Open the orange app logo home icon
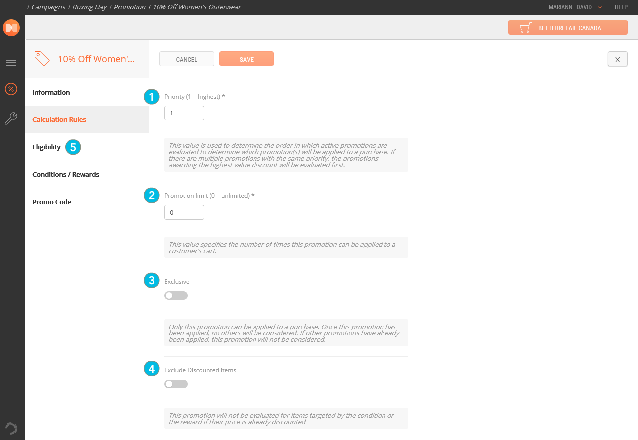The height and width of the screenshot is (440, 638). click(x=11, y=28)
